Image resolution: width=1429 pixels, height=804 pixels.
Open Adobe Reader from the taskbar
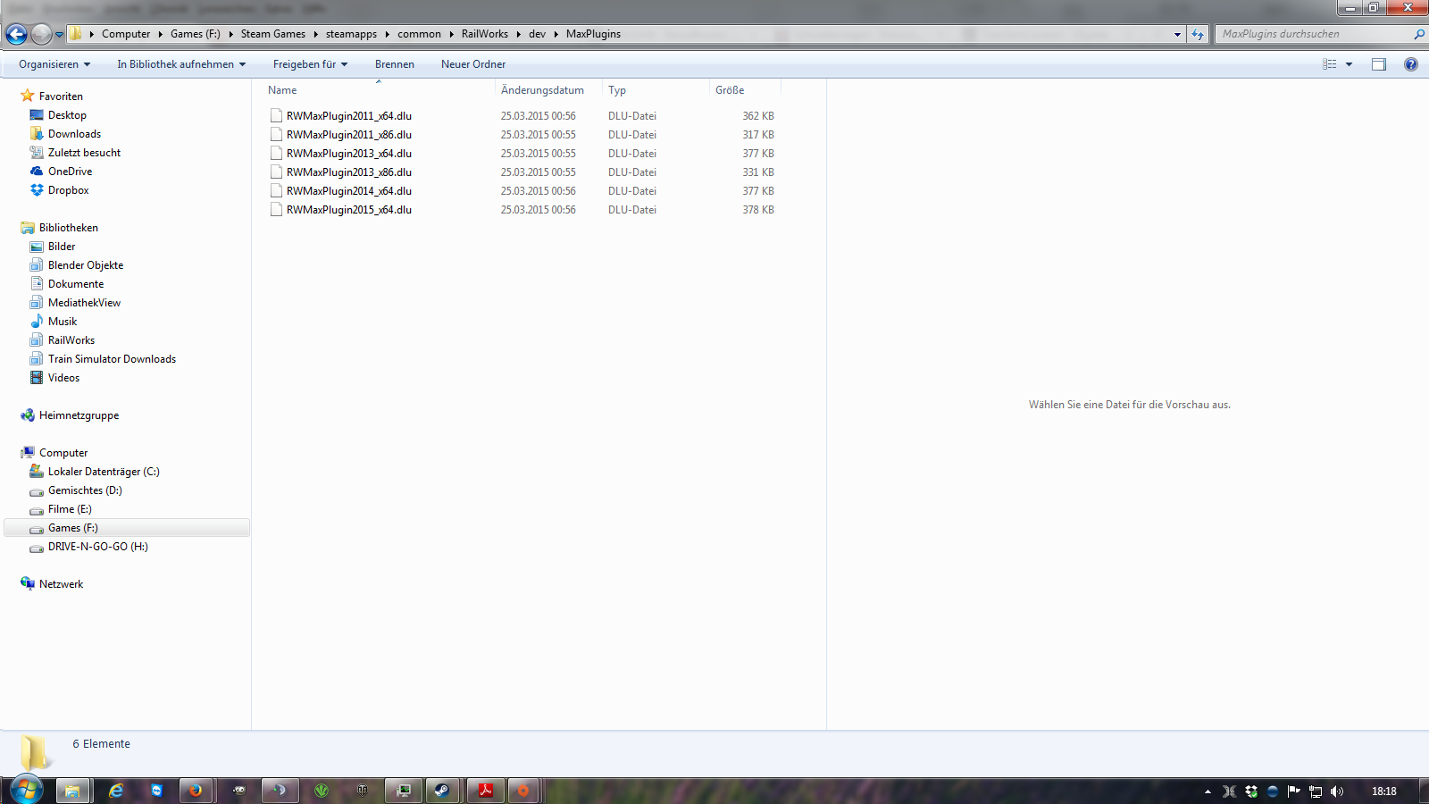tap(485, 791)
